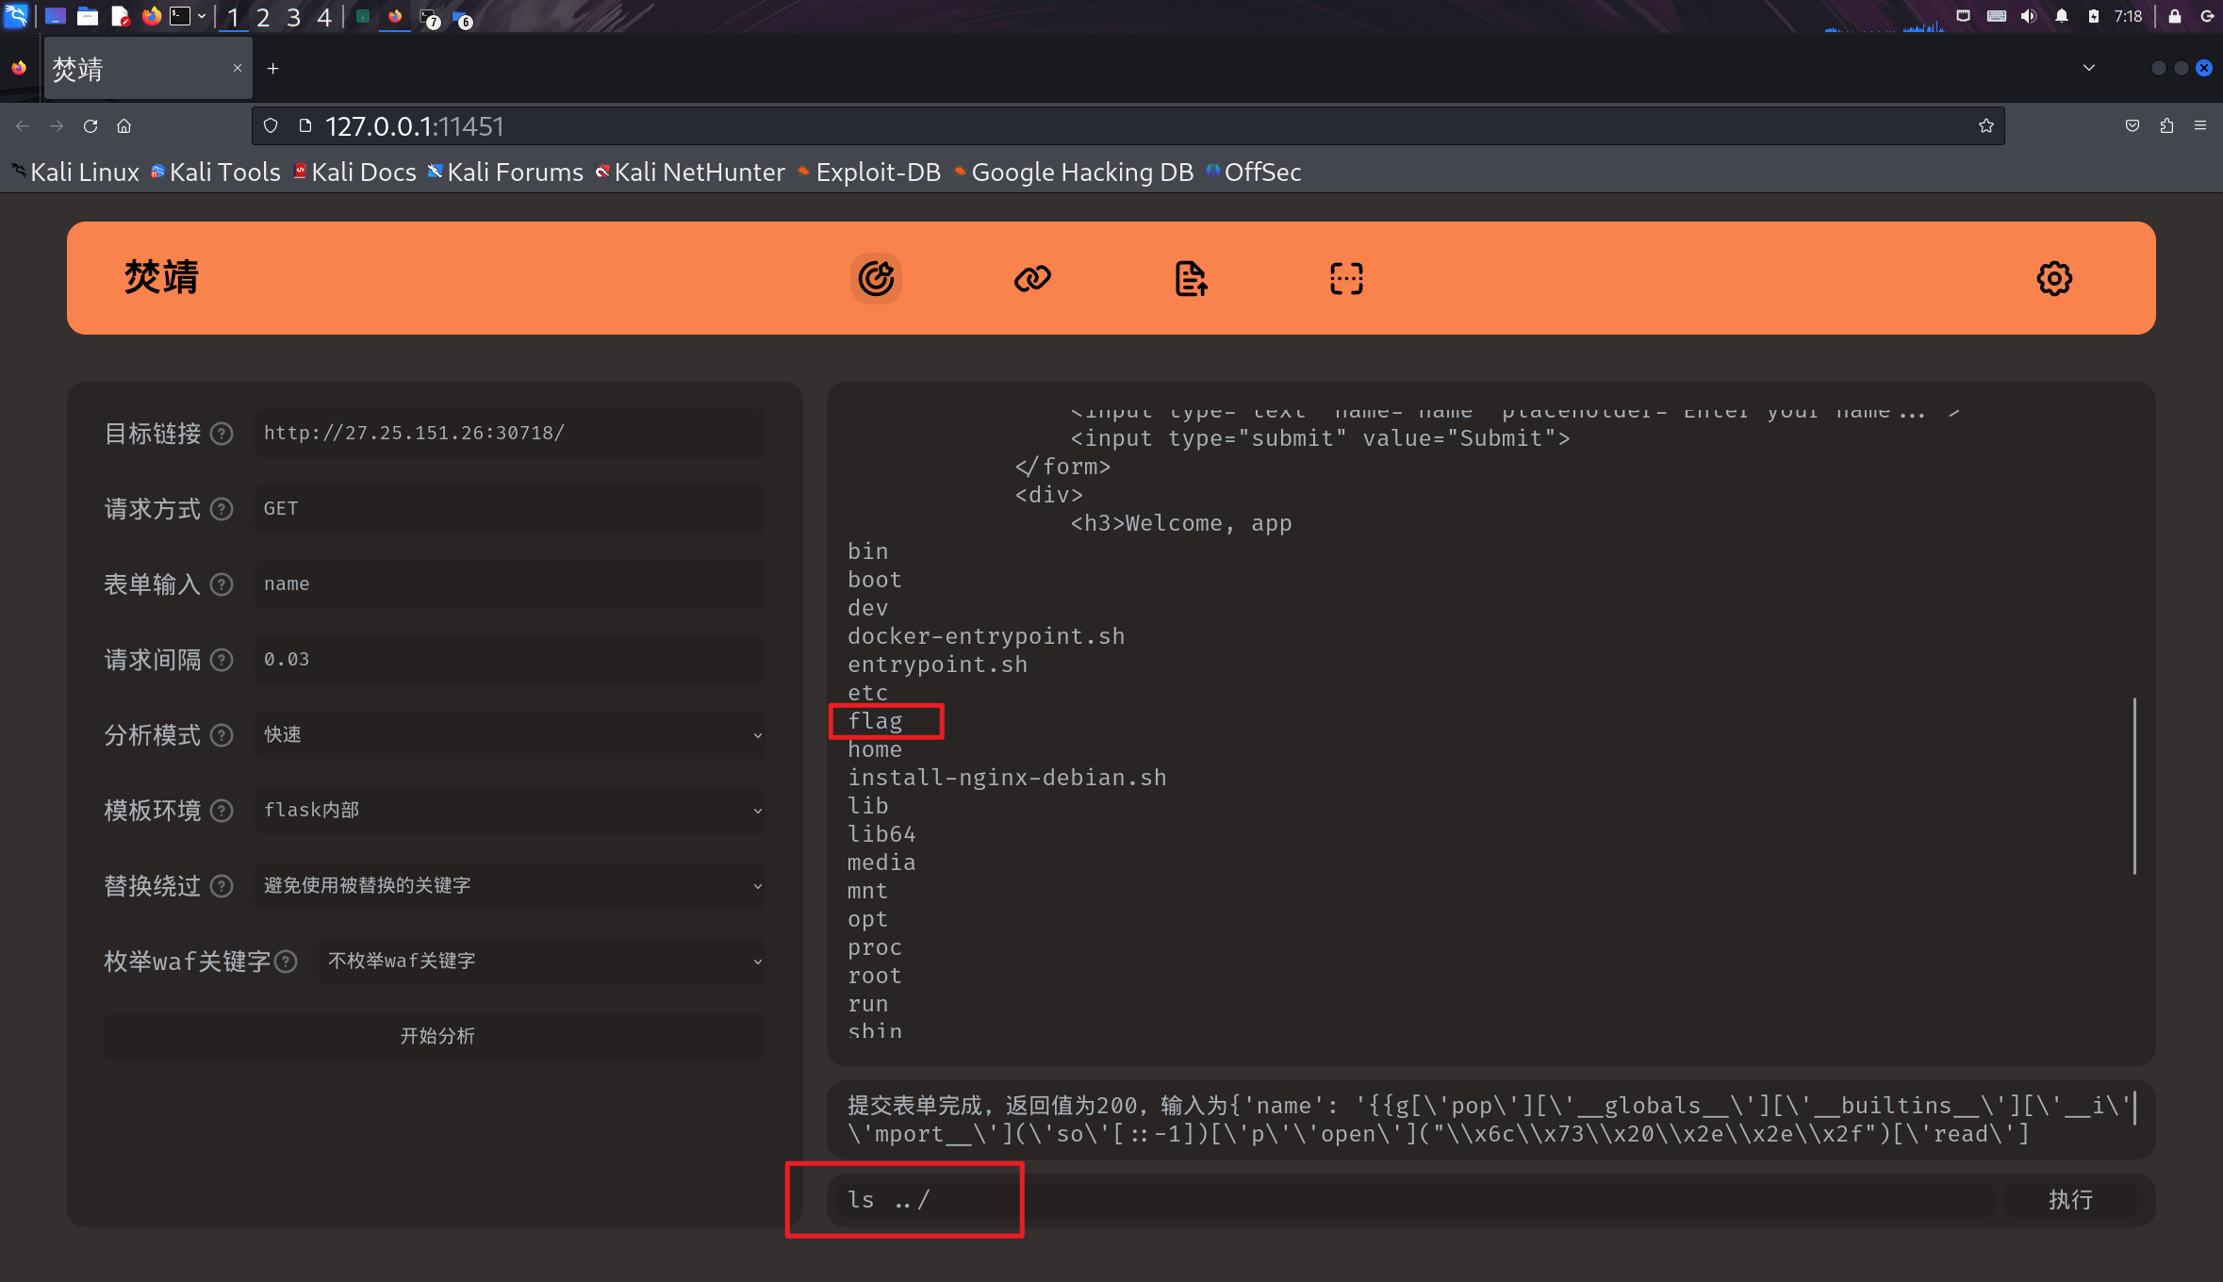Bookmark this page with star icon
This screenshot has height=1282, width=2223.
1986,125
